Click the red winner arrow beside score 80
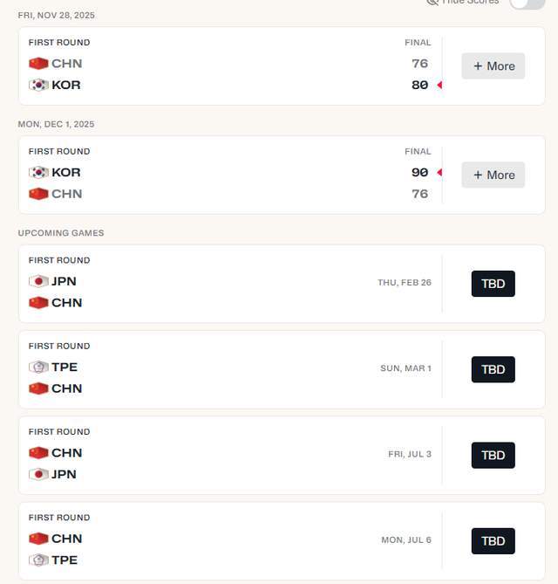Viewport: 558px width, 584px height. pos(439,86)
